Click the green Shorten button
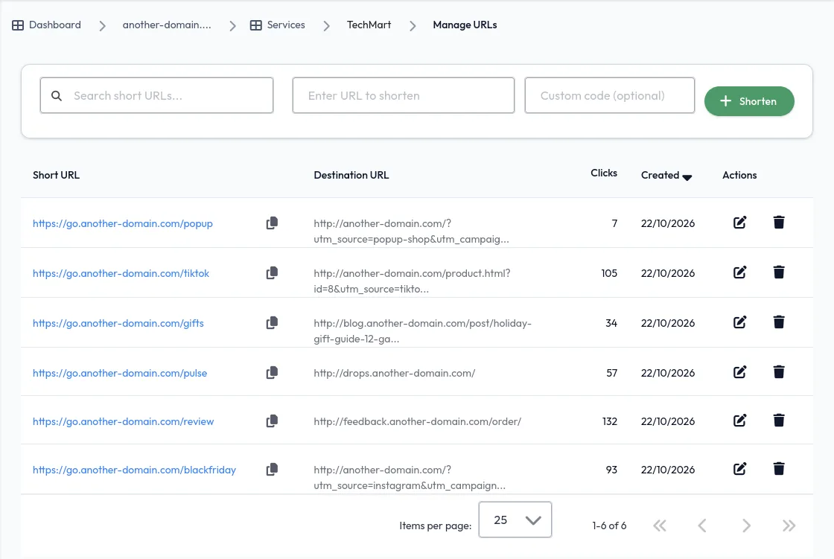The width and height of the screenshot is (834, 559). point(749,101)
